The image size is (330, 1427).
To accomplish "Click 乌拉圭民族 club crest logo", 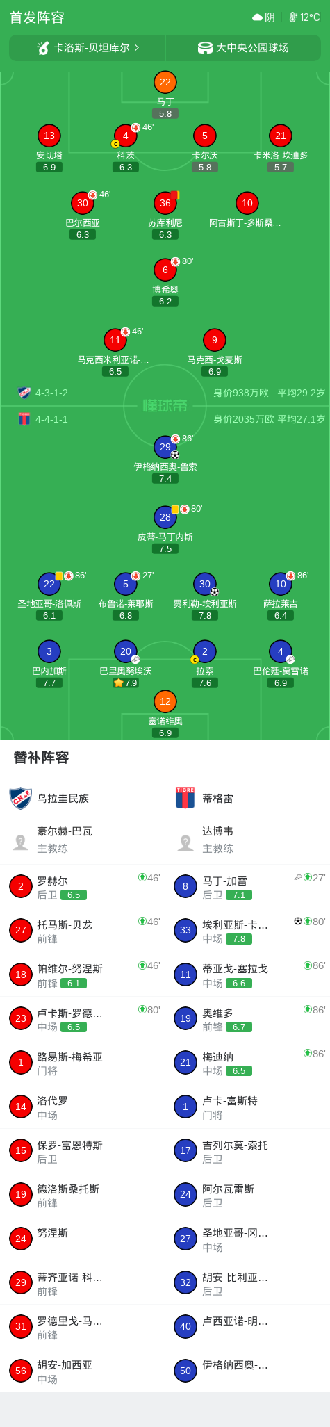I will click(21, 798).
